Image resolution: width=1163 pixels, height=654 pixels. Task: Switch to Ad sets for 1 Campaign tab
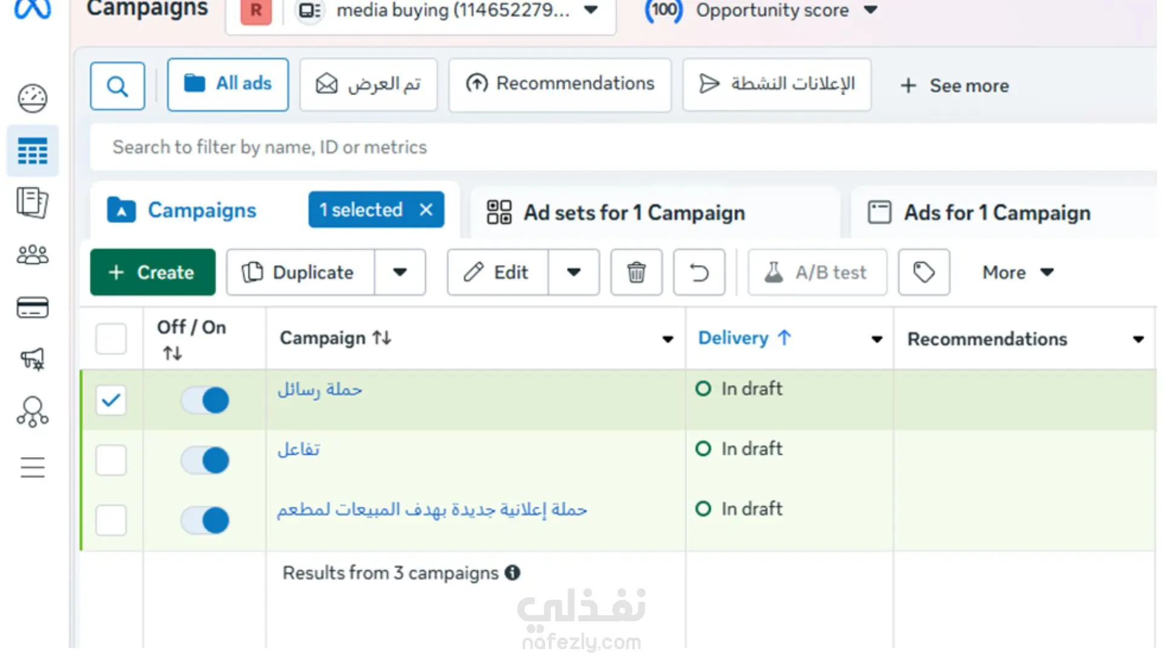coord(633,213)
